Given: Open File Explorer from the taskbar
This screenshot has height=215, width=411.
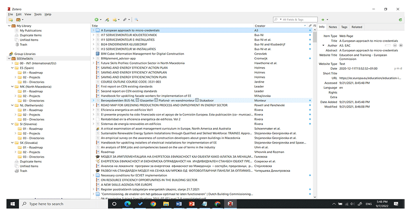Looking at the screenshot, I should [x=166, y=204].
